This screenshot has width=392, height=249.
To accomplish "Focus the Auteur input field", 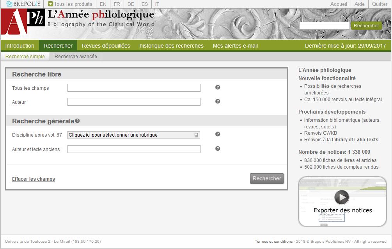I will click(134, 102).
